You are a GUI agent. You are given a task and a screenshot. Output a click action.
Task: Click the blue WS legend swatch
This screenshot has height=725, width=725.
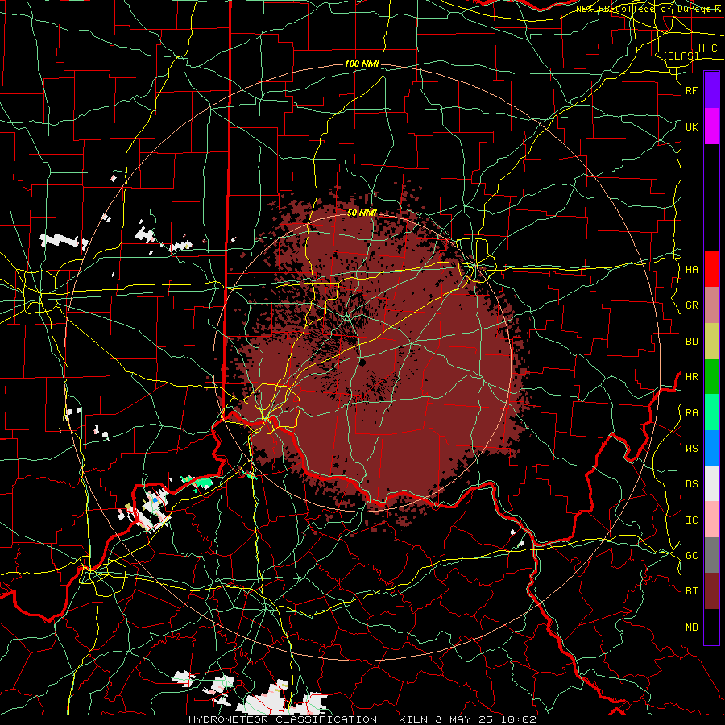pos(711,448)
